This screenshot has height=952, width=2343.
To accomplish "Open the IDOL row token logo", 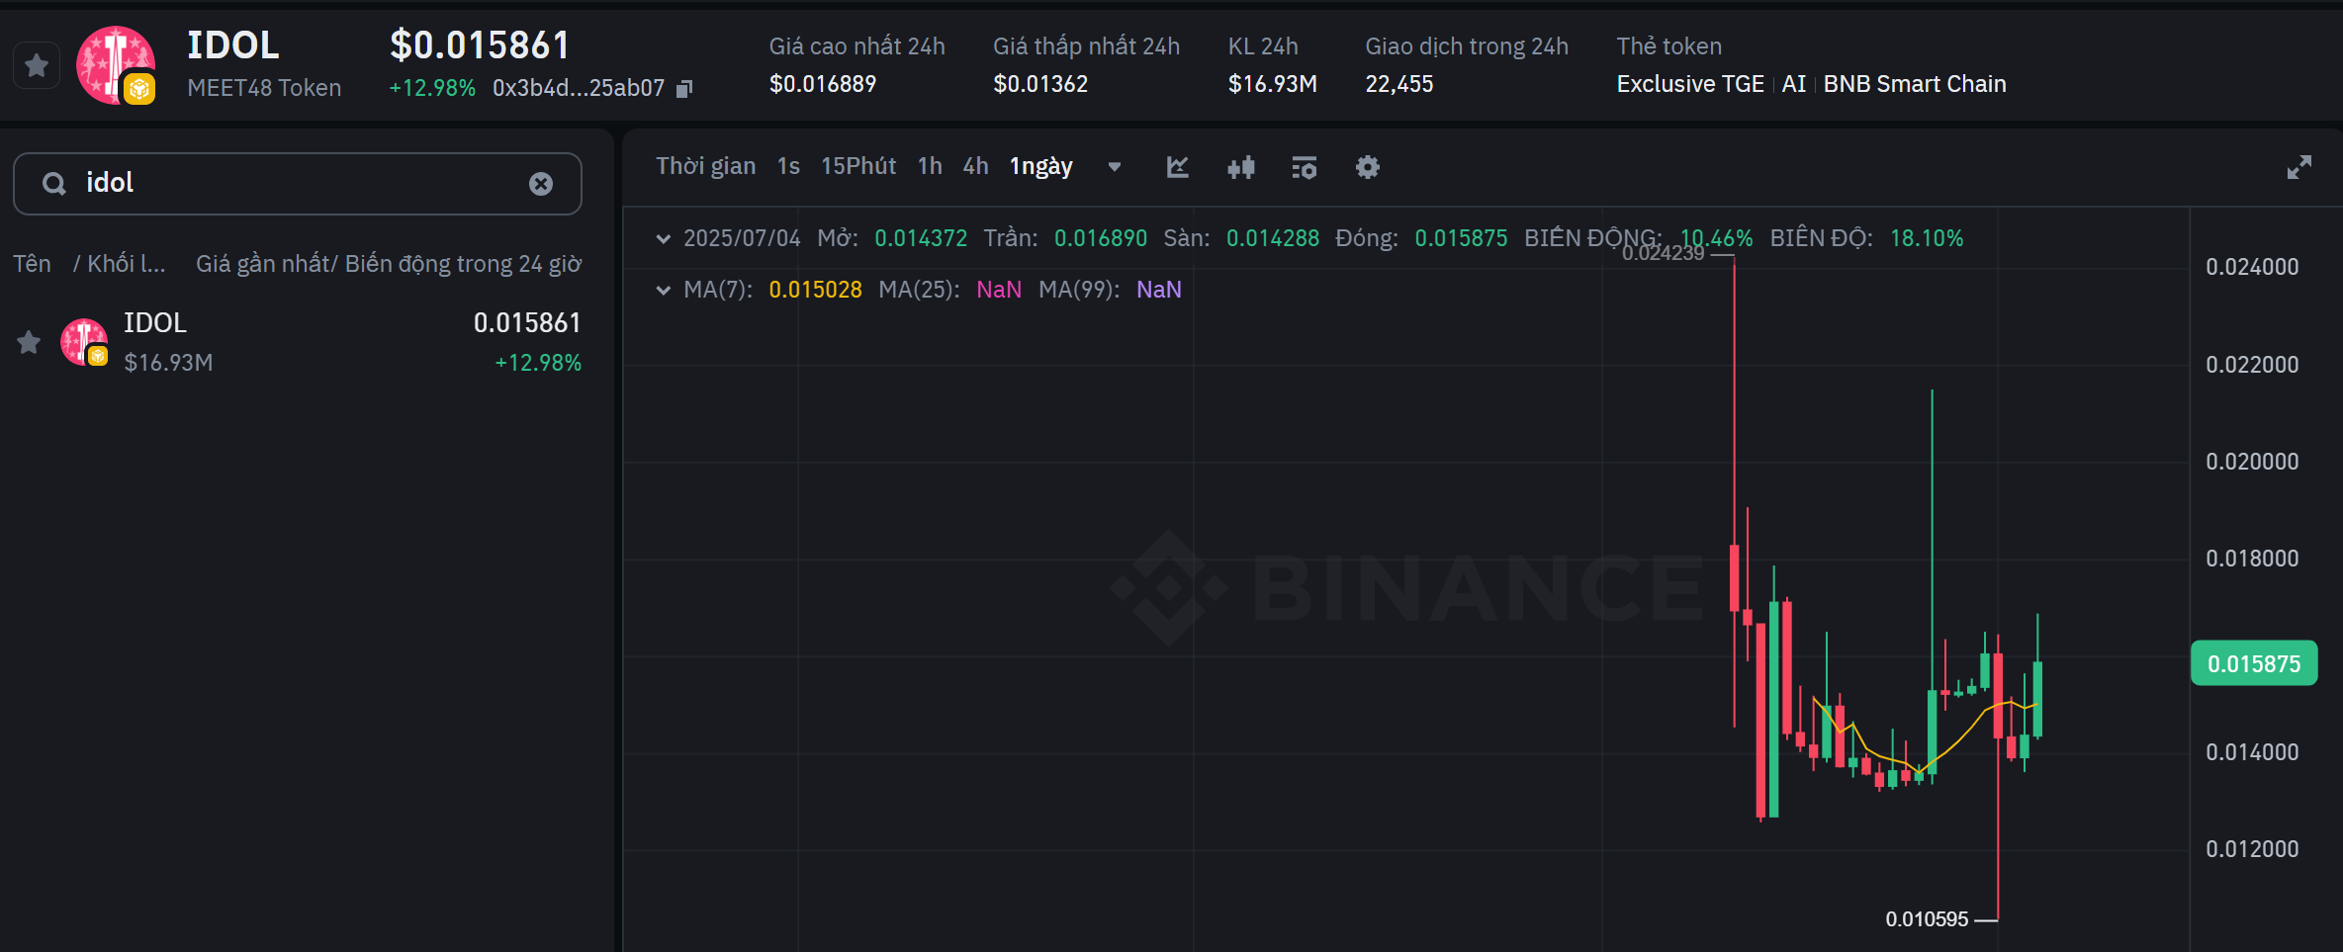I will coord(84,342).
